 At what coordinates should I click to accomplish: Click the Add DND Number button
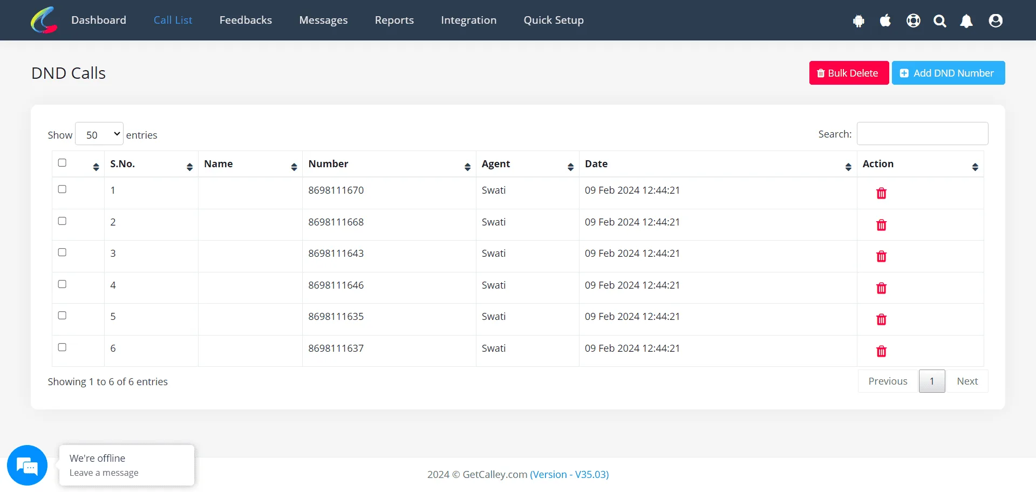click(x=948, y=73)
